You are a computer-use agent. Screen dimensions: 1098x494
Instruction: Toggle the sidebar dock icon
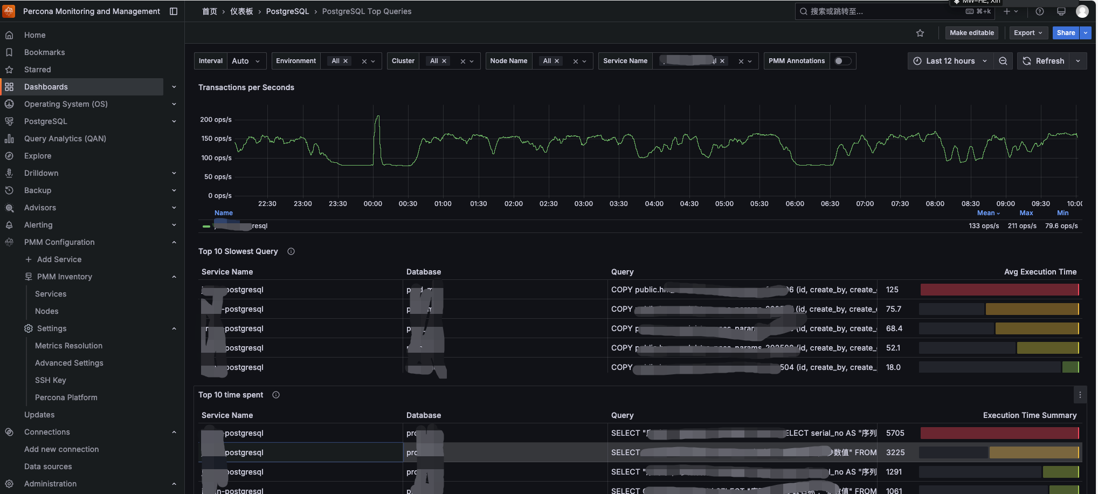174,11
